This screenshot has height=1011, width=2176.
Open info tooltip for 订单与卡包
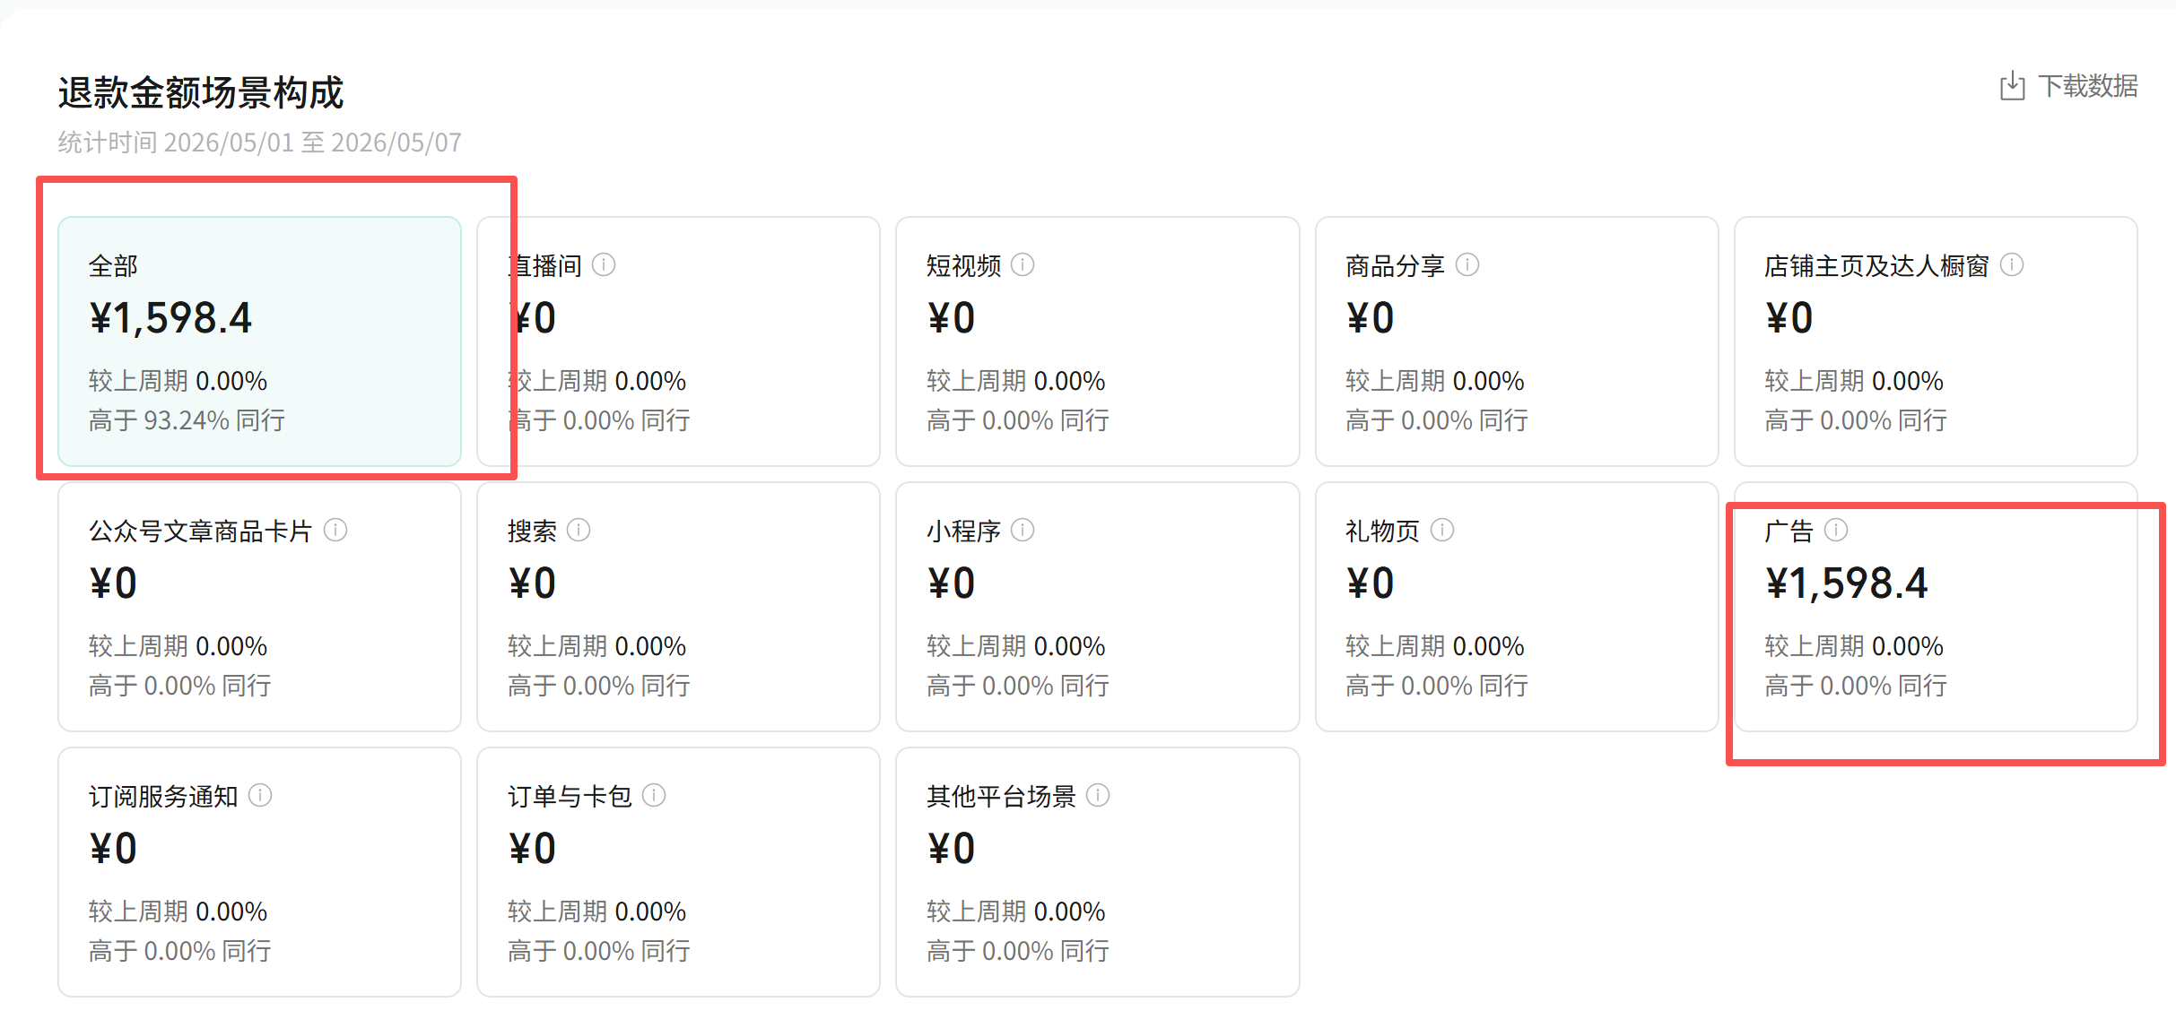tap(654, 796)
